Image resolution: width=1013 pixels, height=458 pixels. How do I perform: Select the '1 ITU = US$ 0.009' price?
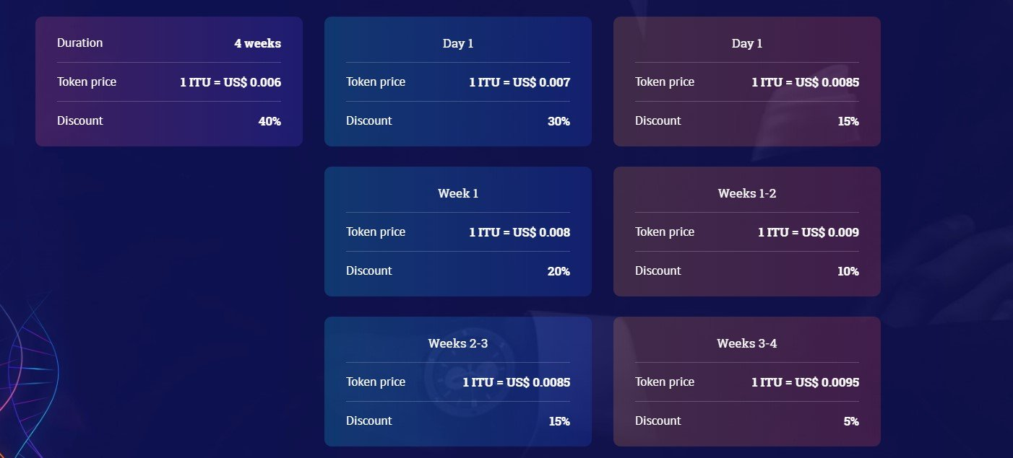(809, 232)
